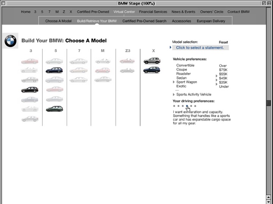This screenshot has width=273, height=204.
Task: Choose the dark blue 5 Series wagon
Action: coord(54,70)
